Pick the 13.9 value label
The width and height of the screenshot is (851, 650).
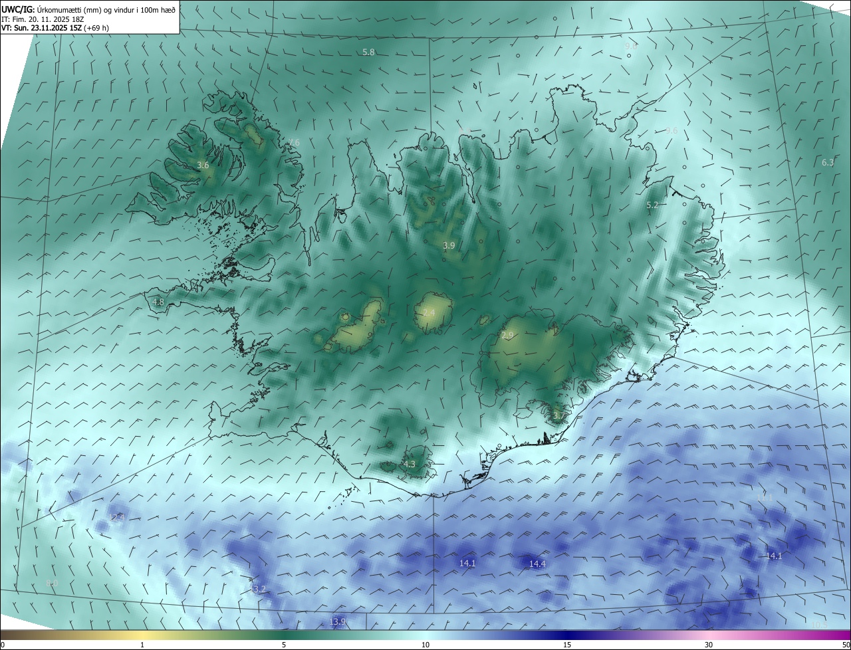[337, 621]
